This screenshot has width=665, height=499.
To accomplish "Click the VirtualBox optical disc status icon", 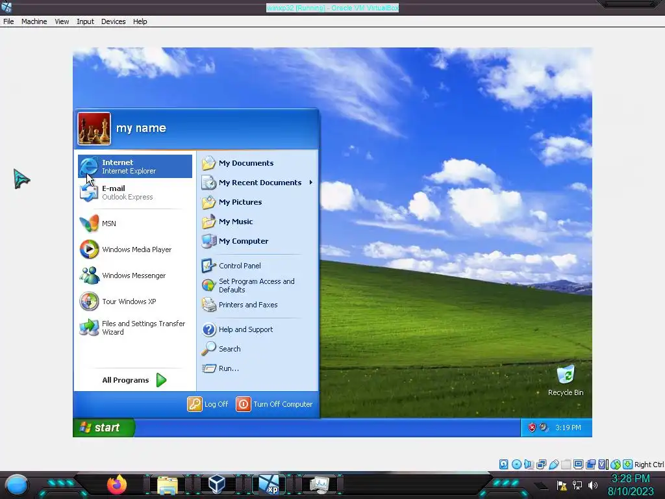I will point(516,464).
